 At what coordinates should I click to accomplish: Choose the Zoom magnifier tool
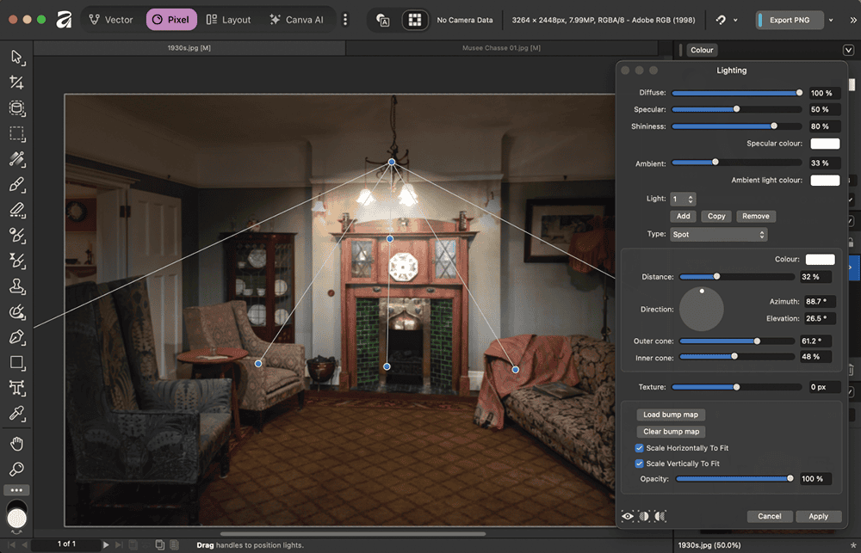click(x=16, y=470)
